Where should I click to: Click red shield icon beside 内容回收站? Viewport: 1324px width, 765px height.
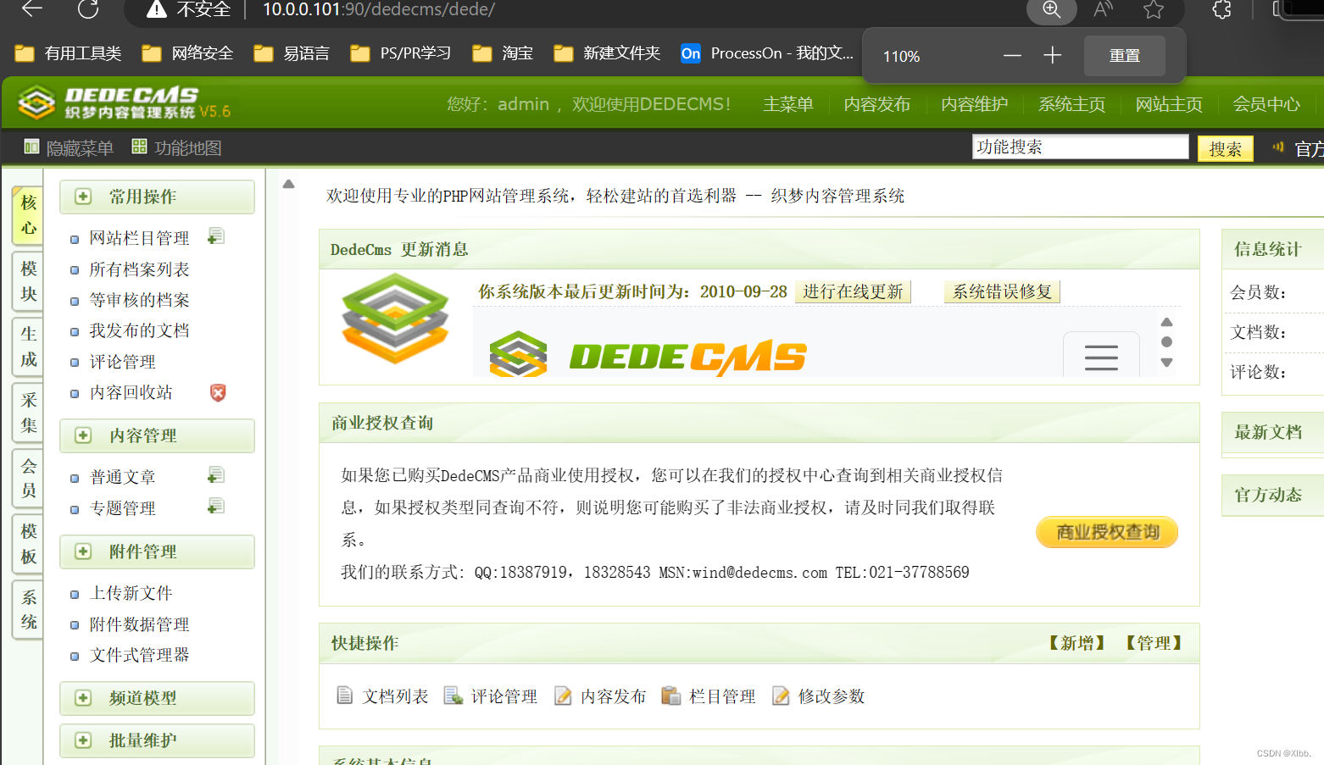[218, 392]
